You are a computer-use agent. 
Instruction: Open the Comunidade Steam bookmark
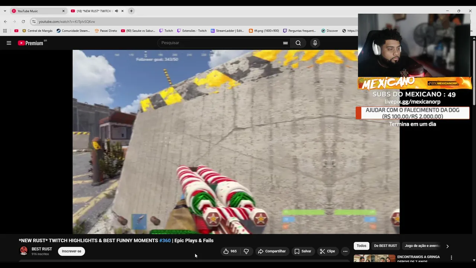coord(73,31)
